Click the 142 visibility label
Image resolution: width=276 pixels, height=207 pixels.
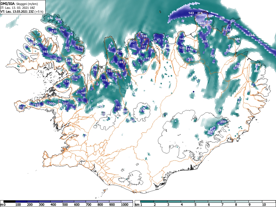pyautogui.click(x=182, y=39)
